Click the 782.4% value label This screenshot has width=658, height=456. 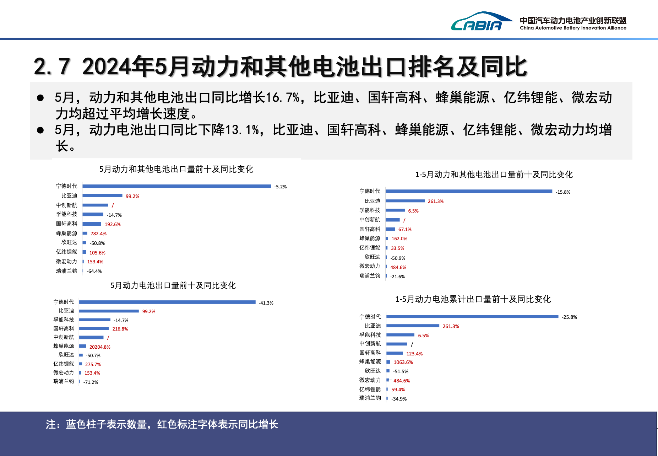tap(98, 234)
